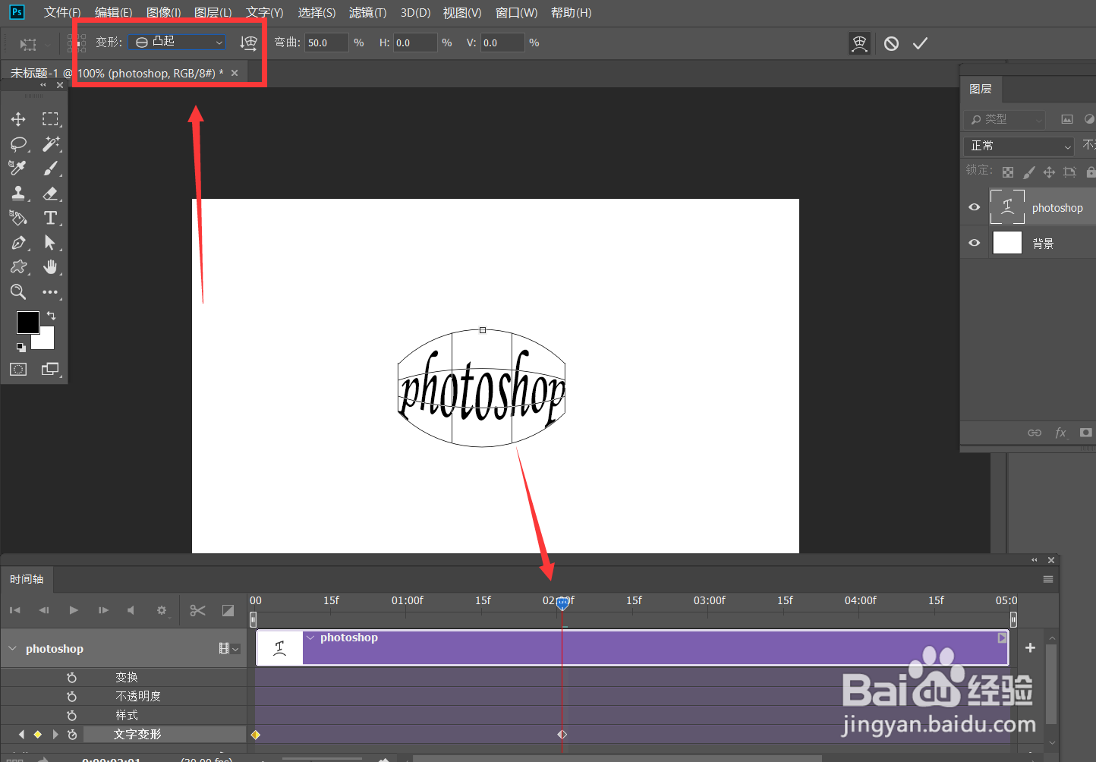Screen dimensions: 1096x762
Task: Toggle stopwatch for 不透明度 keyframes
Action: 71,696
